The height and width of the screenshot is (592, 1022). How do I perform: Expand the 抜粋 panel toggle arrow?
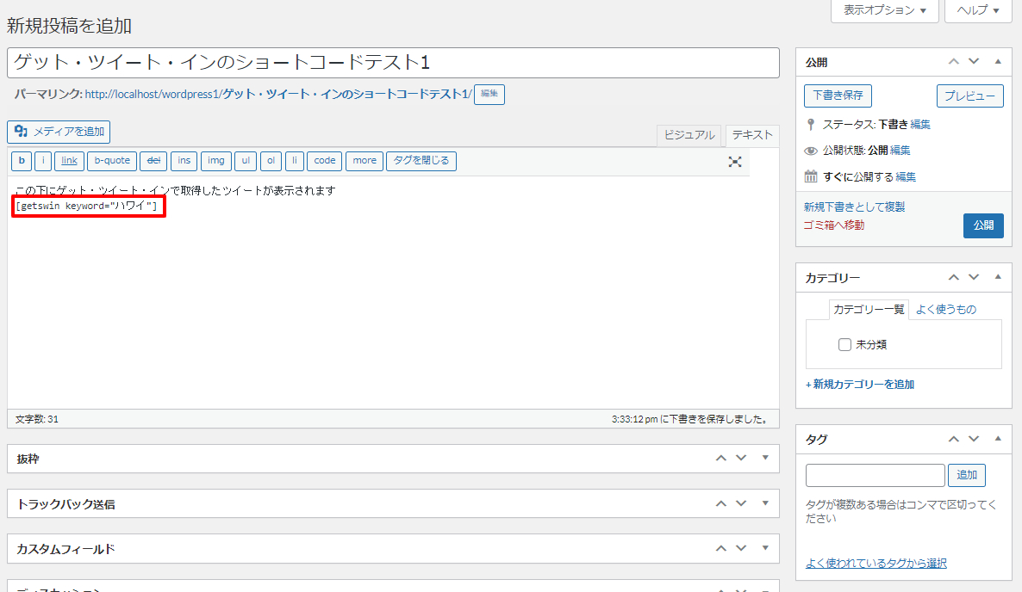pos(764,458)
